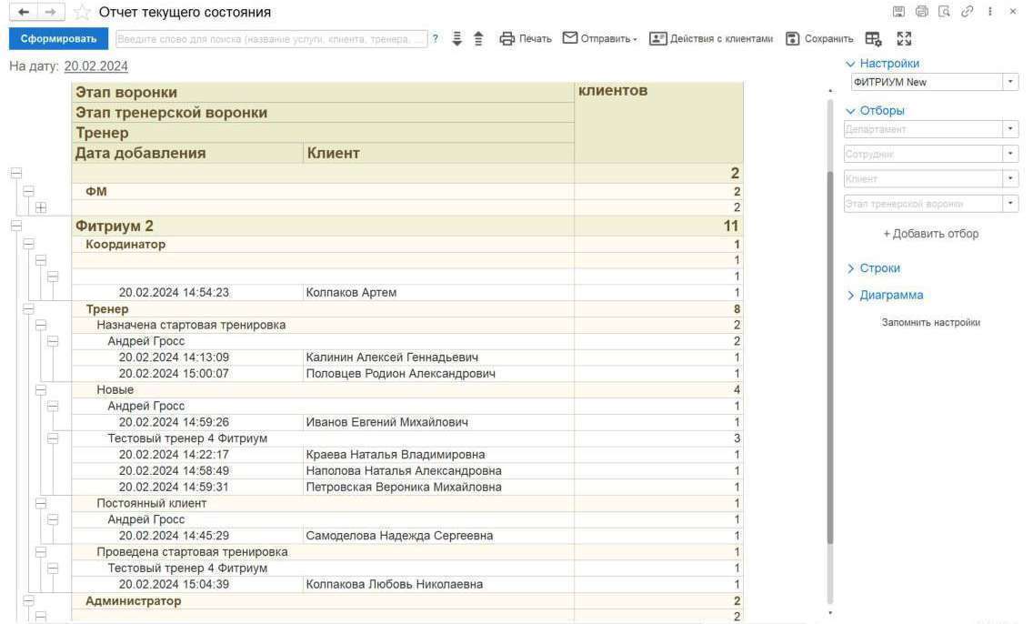
Task: Open search help via the question mark icon
Action: coord(435,39)
